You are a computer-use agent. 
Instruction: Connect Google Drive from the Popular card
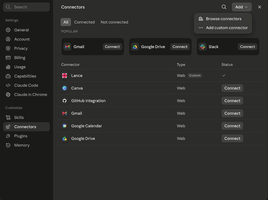[180, 47]
